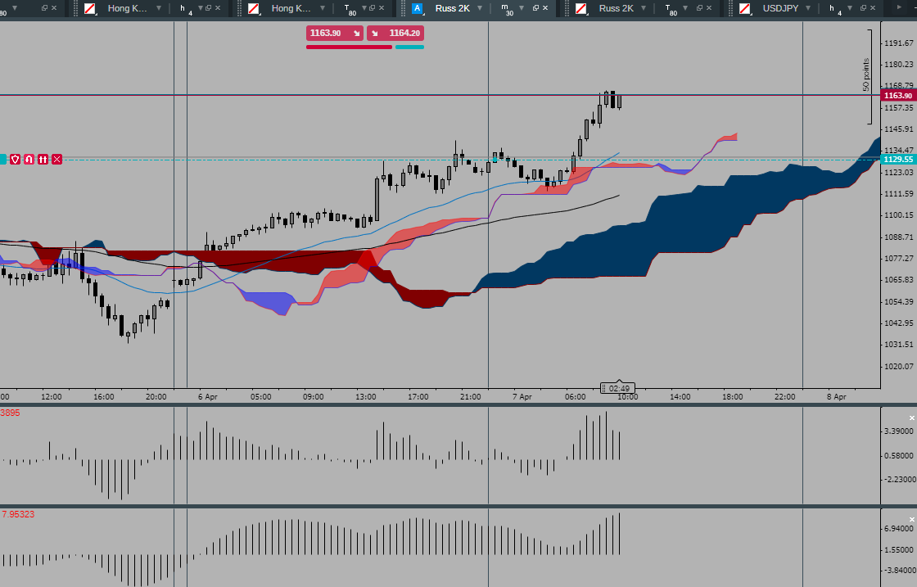The width and height of the screenshot is (917, 587).
Task: Click the cyan position marker on order line
Action: [x=3, y=159]
